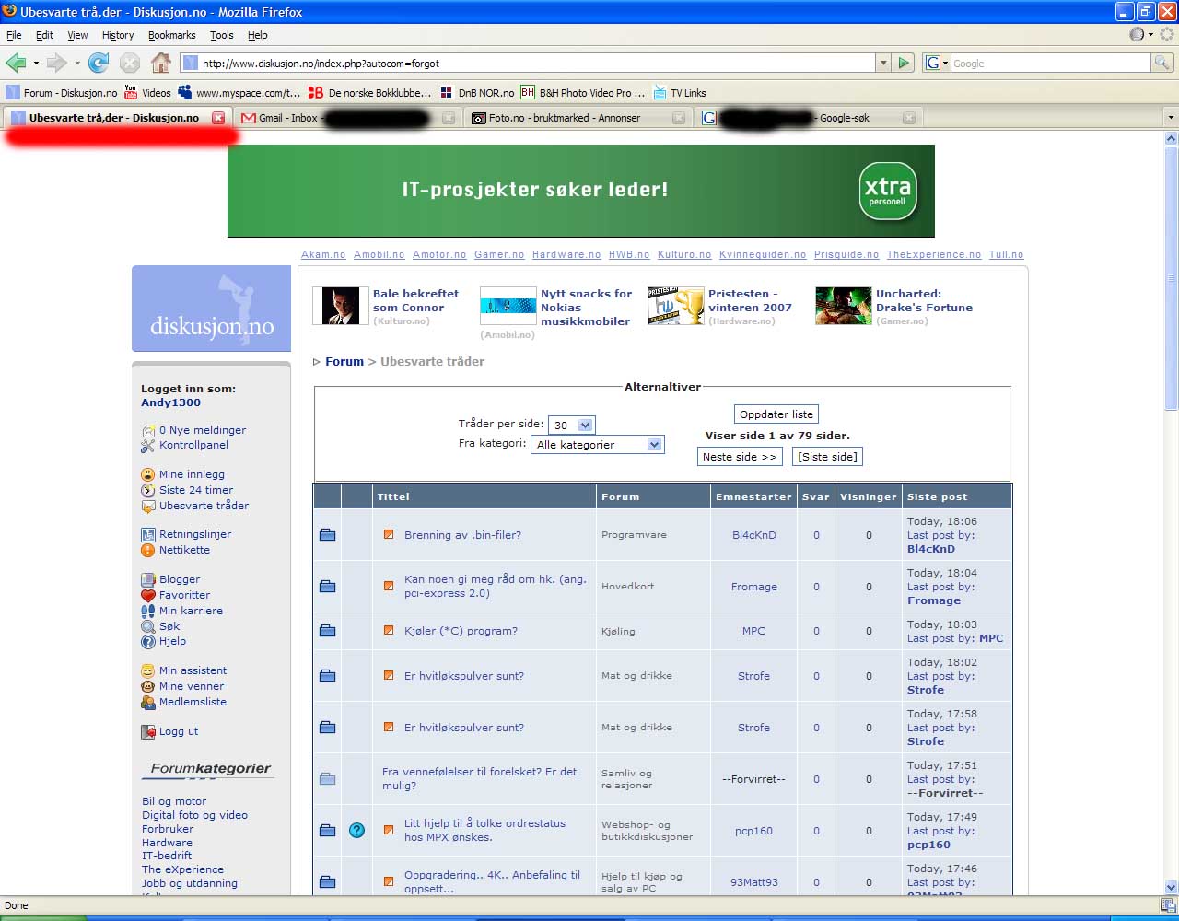The width and height of the screenshot is (1179, 921).
Task: Click the IT-prosjekter søker leder banner ad
Action: 580,191
